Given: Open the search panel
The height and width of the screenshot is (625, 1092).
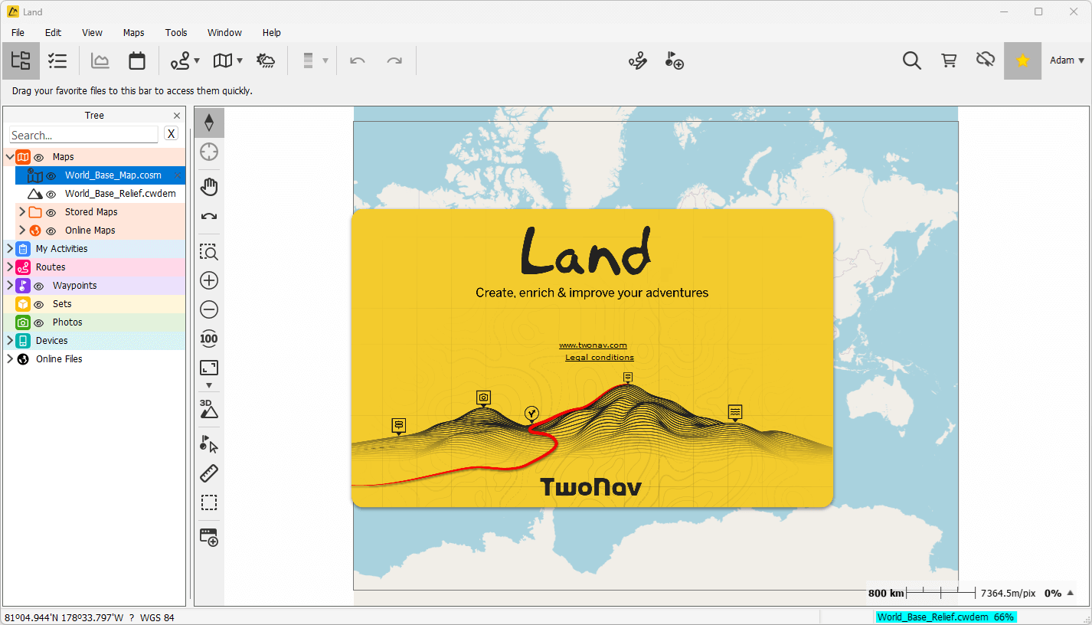Looking at the screenshot, I should point(911,60).
